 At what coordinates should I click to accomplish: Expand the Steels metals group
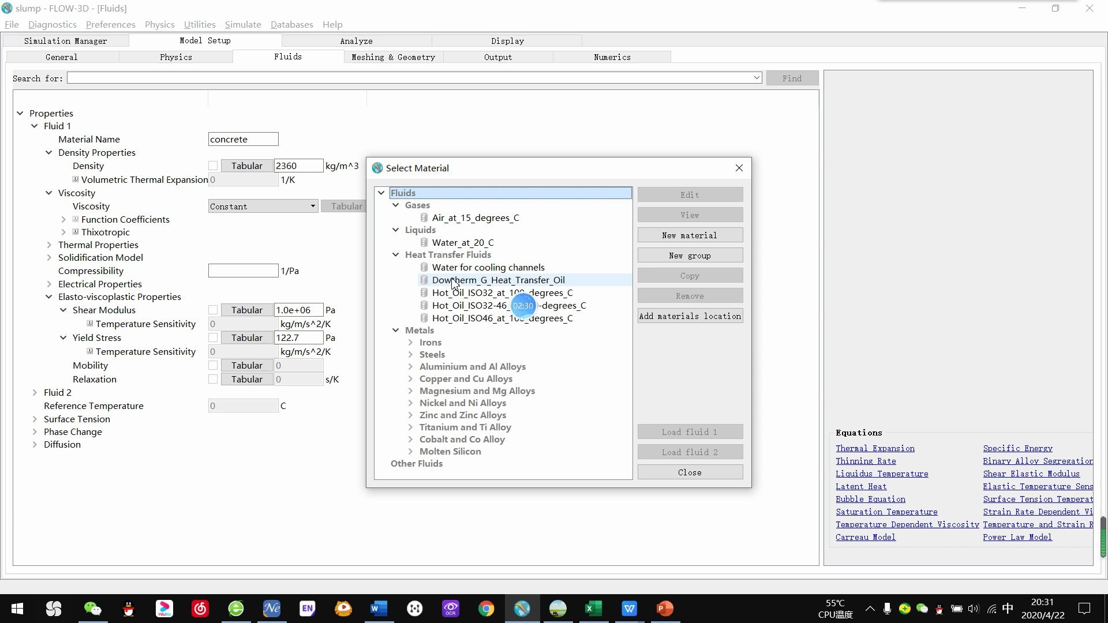410,355
